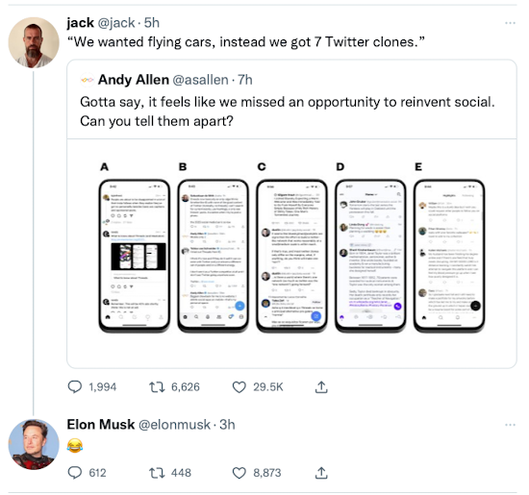View the phone mockup labeled E
The width and height of the screenshot is (529, 495).
449,256
